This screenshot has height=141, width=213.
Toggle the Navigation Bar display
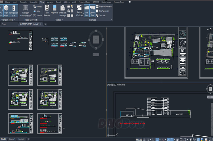pyautogui.click(x=14, y=11)
